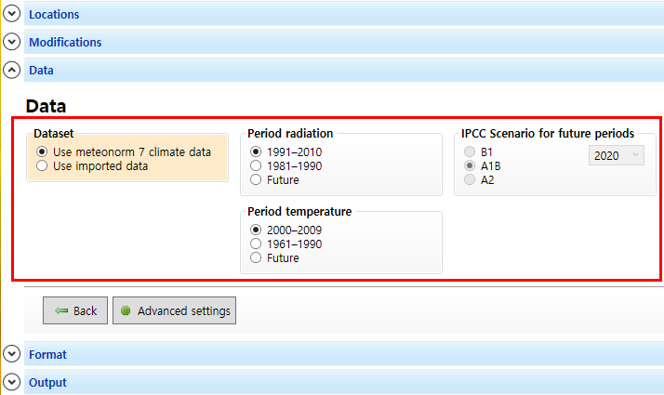Select Use meteonorm 7 climate data
Image resolution: width=664 pixels, height=395 pixels.
click(42, 151)
